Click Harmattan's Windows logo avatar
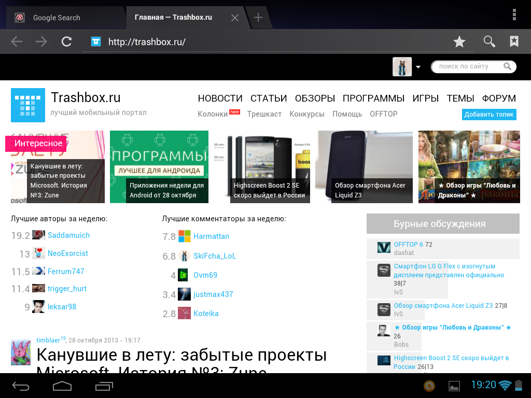 184,236
